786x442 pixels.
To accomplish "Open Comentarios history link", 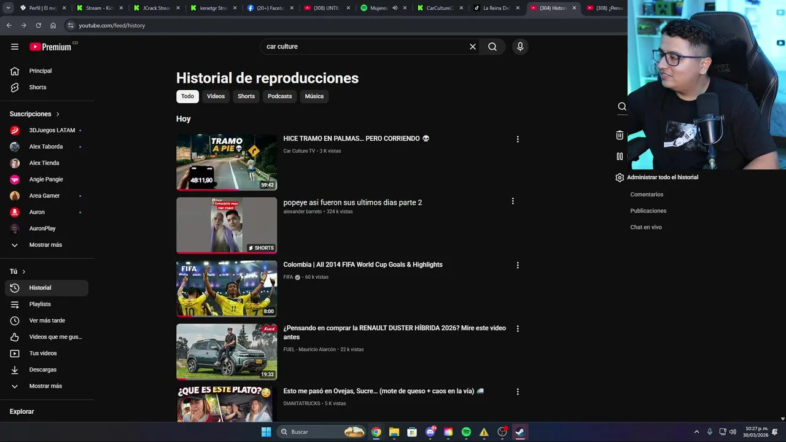I will tap(647, 195).
